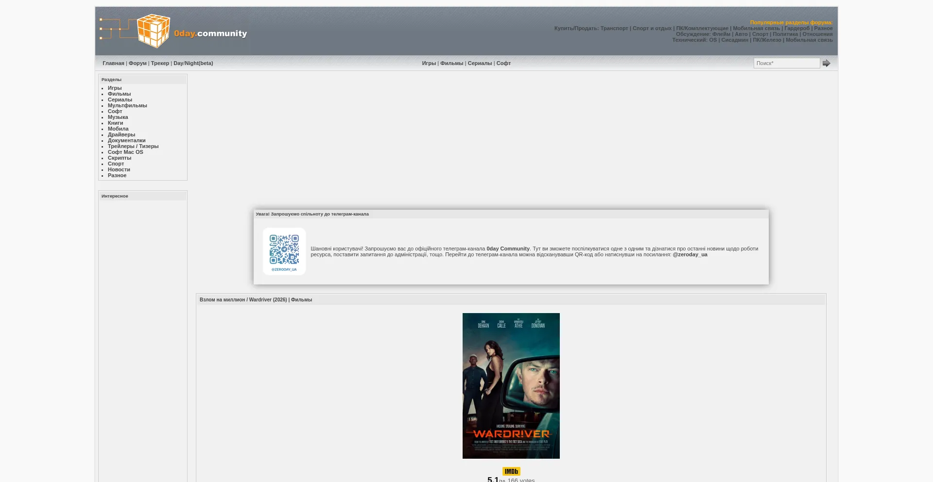Open Трекер from the nav bar

[x=160, y=63]
